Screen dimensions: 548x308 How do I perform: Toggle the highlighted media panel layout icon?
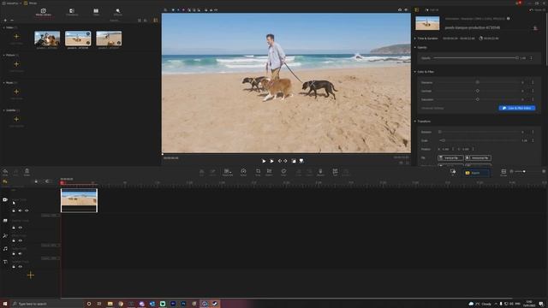pyautogui.click(x=156, y=21)
